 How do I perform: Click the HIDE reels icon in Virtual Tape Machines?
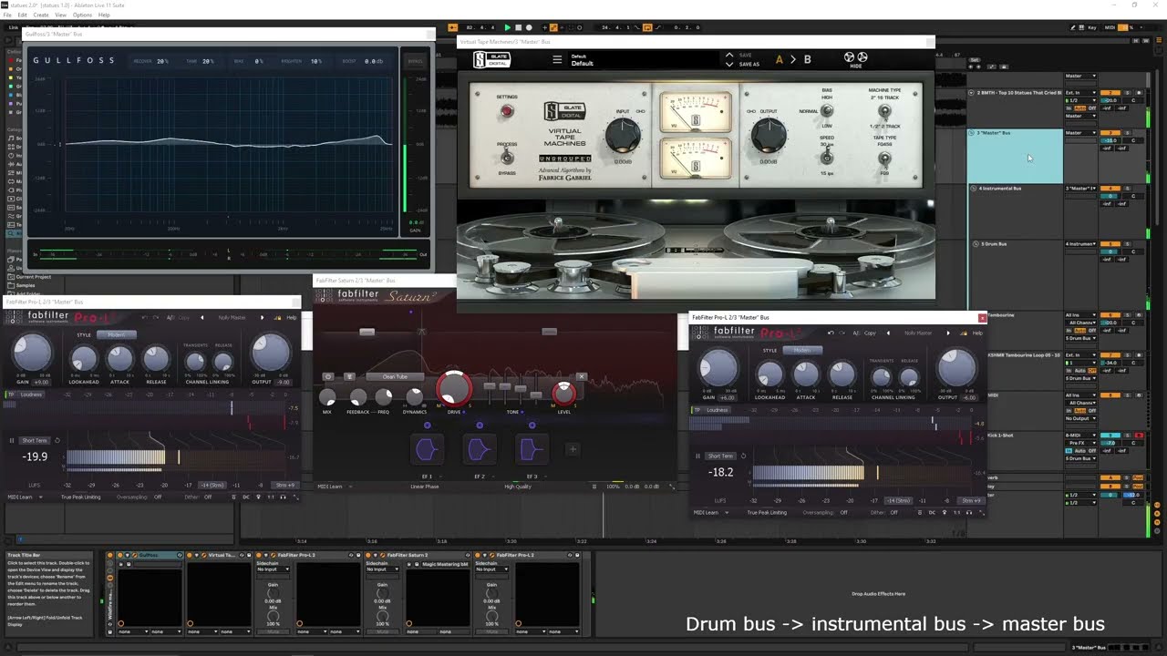click(x=855, y=58)
